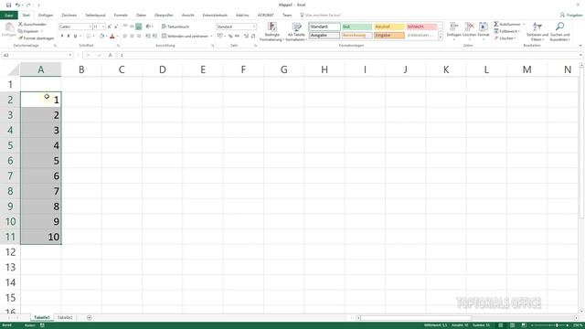Open borders dropdown in Schriftart group
The width and height of the screenshot is (585, 329).
click(x=93, y=37)
